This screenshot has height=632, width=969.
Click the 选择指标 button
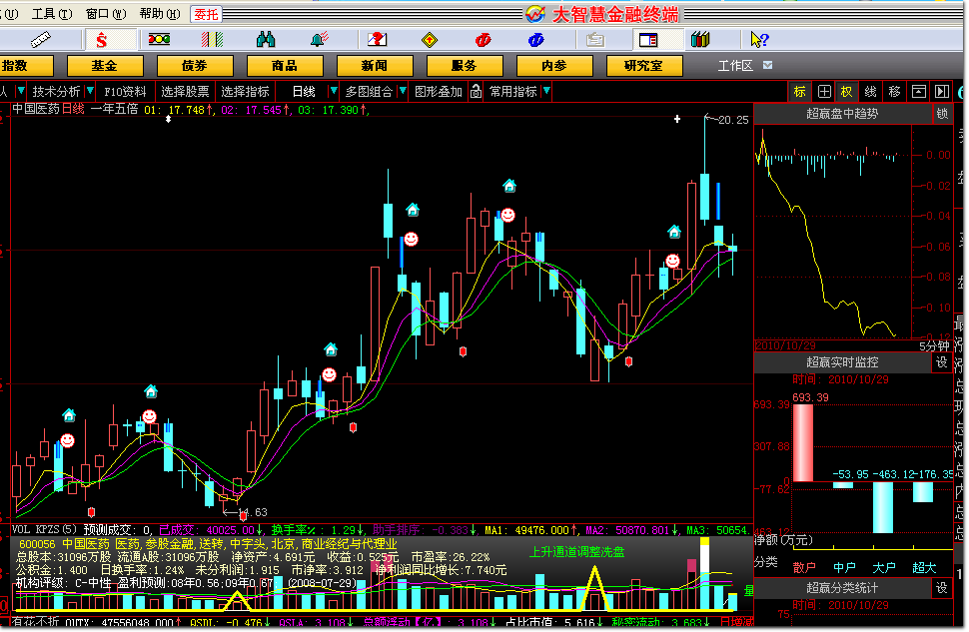point(245,92)
